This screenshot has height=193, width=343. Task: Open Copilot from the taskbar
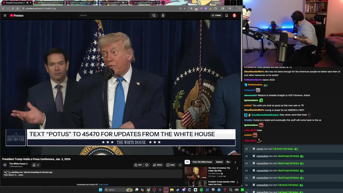tap(142, 190)
